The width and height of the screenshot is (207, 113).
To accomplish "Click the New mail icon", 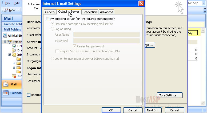I will 6,10.
